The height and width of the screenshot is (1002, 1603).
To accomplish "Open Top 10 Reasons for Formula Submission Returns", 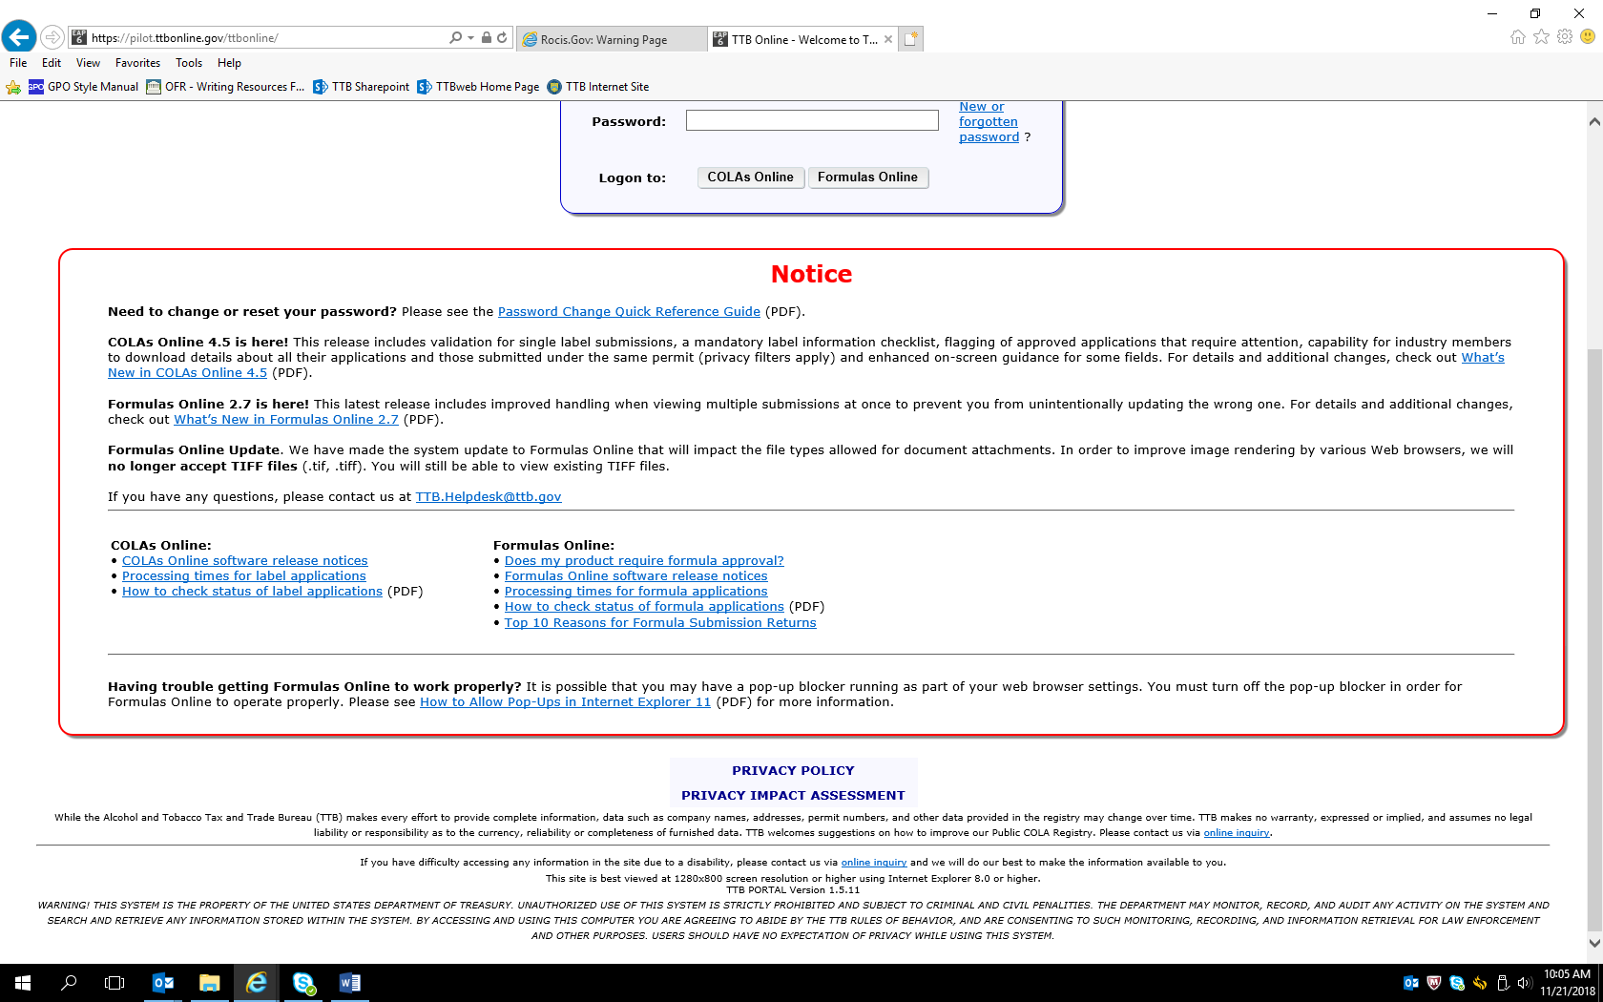I will coord(660,623).
